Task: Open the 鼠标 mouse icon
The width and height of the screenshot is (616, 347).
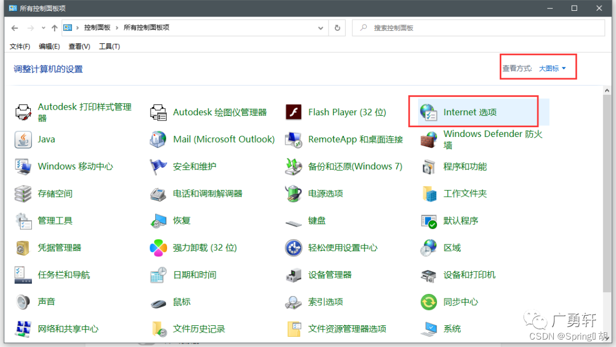Action: [x=159, y=304]
